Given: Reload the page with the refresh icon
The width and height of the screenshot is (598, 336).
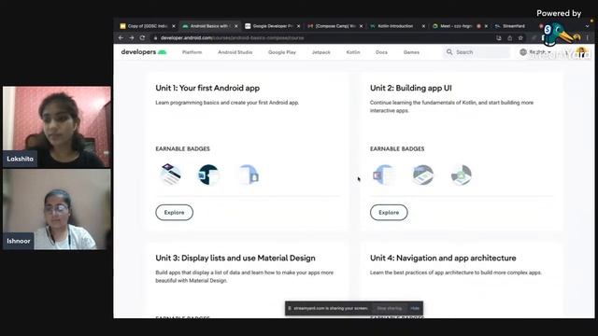Looking at the screenshot, I should (142, 37).
